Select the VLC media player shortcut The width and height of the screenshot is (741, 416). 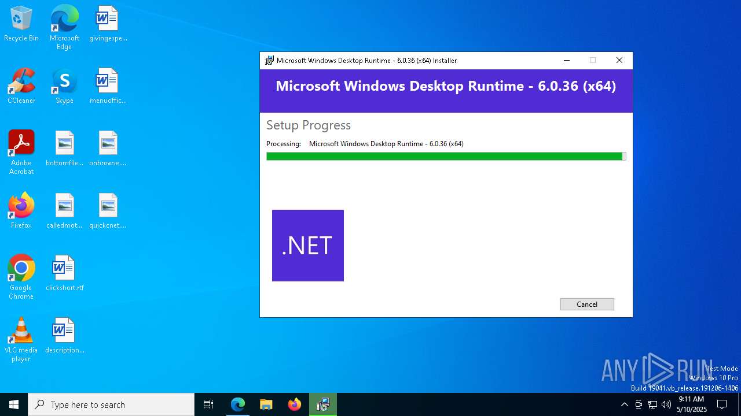pyautogui.click(x=21, y=340)
